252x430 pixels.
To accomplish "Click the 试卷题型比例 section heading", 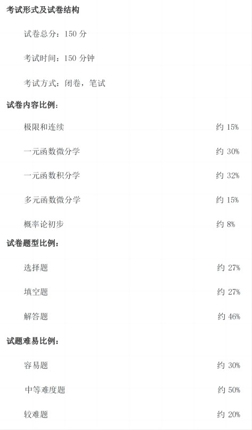I will click(32, 243).
